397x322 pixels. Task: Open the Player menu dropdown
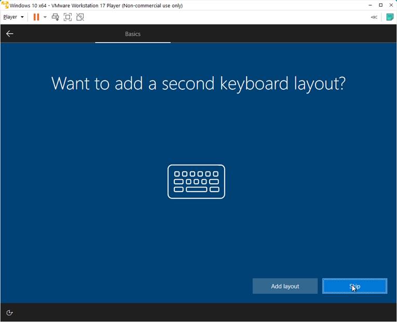(13, 17)
